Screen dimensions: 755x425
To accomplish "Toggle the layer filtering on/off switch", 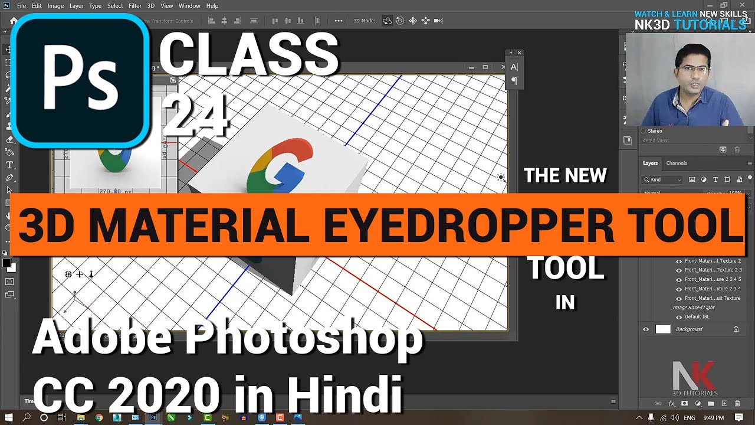I will tap(750, 179).
